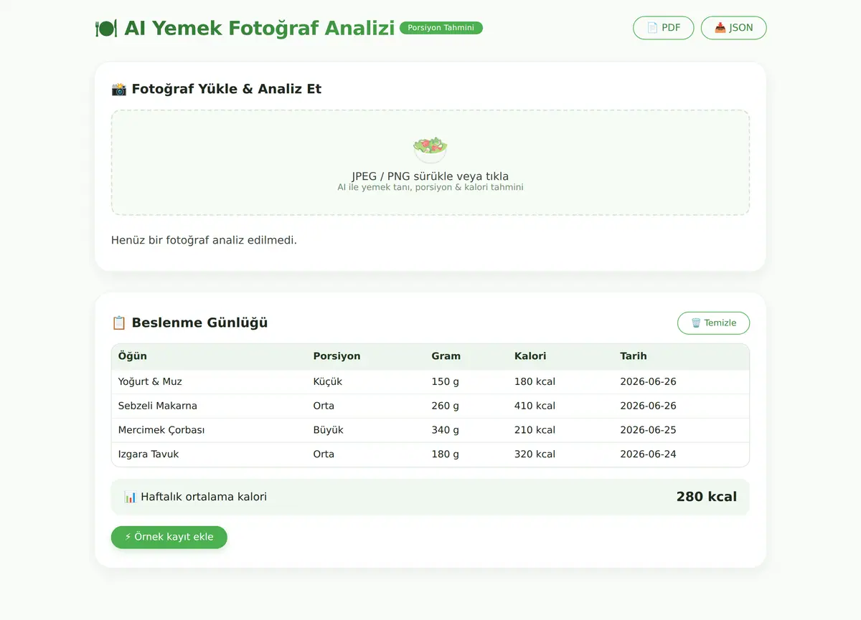Image resolution: width=861 pixels, height=620 pixels.
Task: Click the AI Yemek Fotoğraf Analizi title
Action: 260,28
